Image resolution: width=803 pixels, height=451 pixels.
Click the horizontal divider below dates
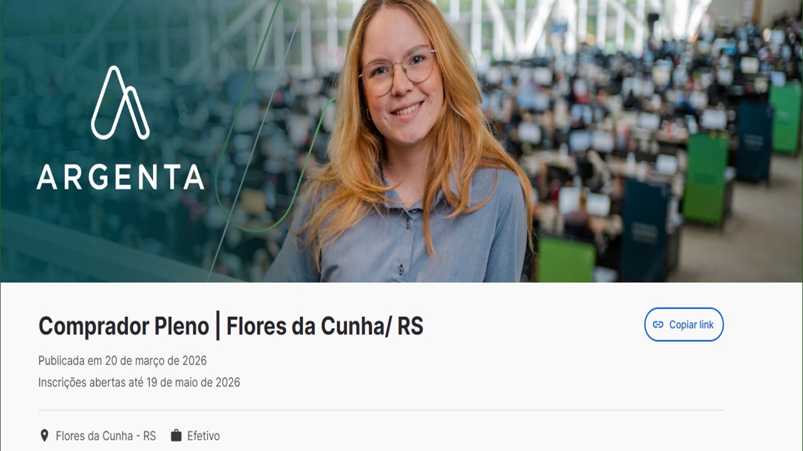(x=381, y=410)
